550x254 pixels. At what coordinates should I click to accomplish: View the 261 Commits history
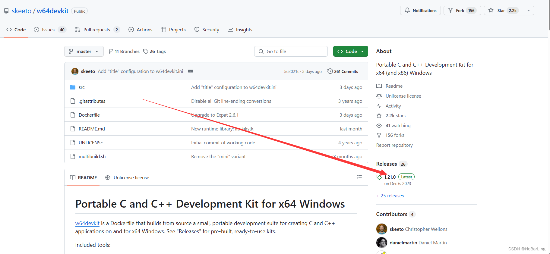343,71
